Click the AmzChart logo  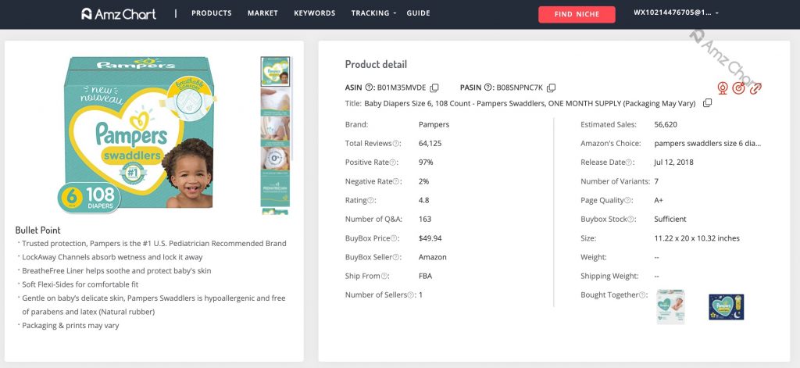coord(119,14)
